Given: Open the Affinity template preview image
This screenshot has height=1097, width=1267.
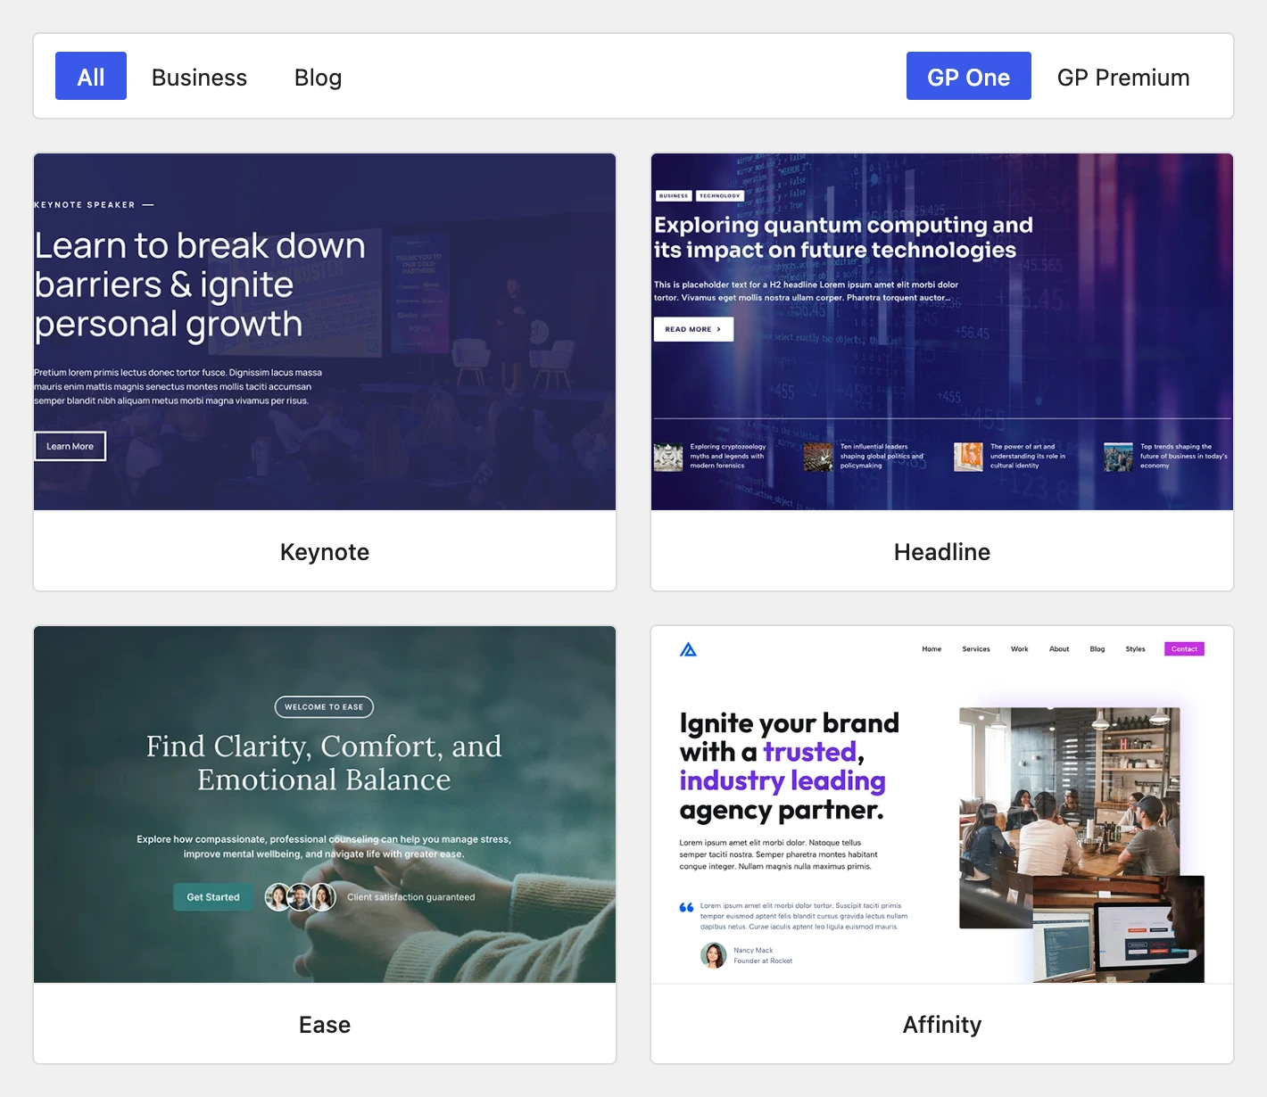Looking at the screenshot, I should click(x=942, y=804).
